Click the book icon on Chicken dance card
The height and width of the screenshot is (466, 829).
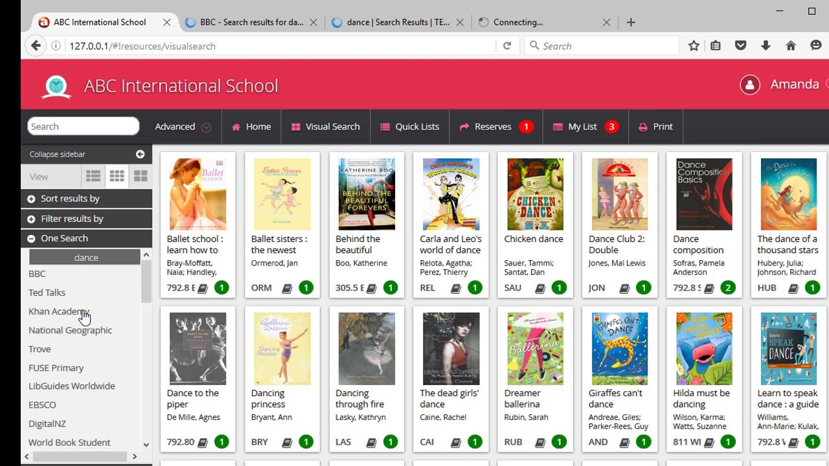pos(540,288)
